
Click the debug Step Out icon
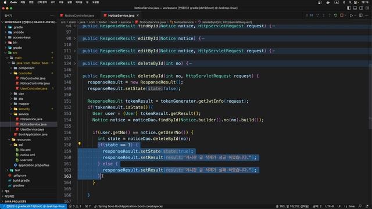point(330,16)
